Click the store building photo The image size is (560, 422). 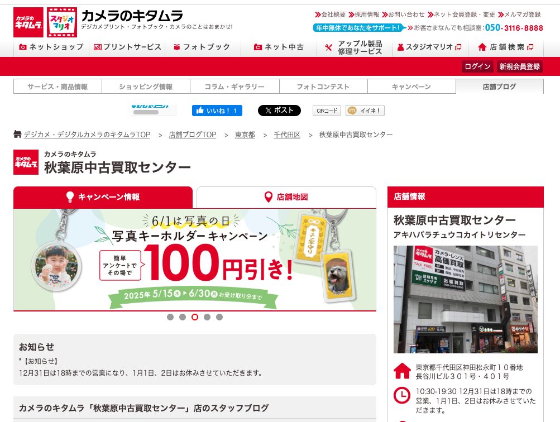click(465, 299)
